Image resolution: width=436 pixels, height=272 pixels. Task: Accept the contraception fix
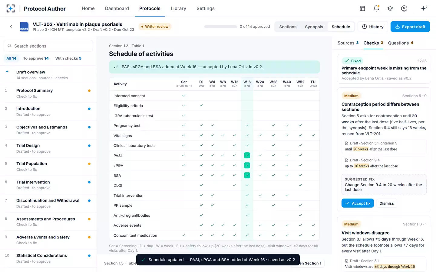click(358, 203)
